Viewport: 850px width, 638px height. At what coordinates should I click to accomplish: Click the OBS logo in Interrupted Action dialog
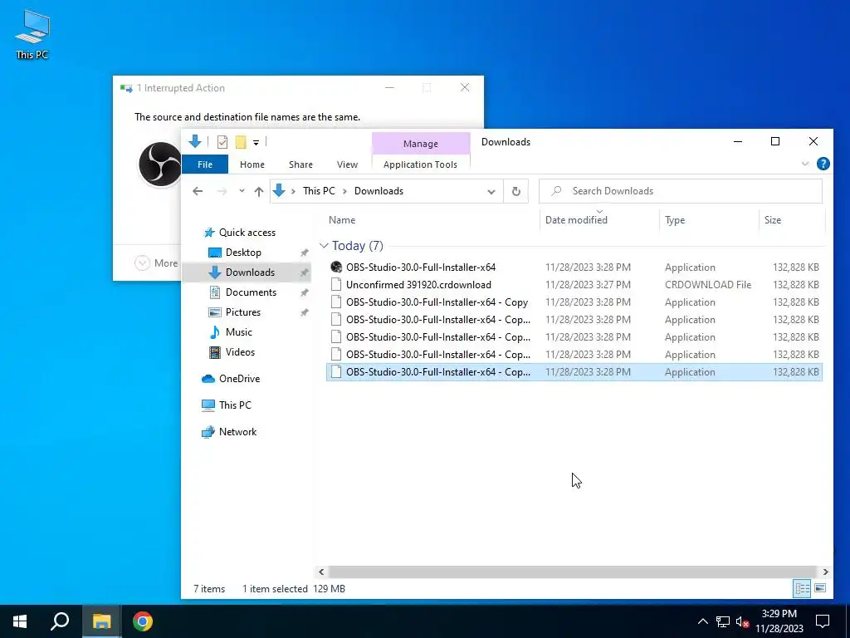pyautogui.click(x=160, y=164)
